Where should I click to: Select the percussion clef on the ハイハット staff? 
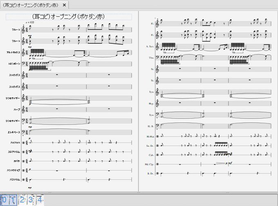(x=24, y=143)
